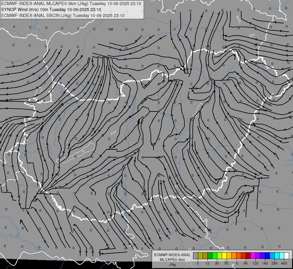Click the legend tick label 30
Viewport: 293px width, 269px height.
[x=217, y=263]
